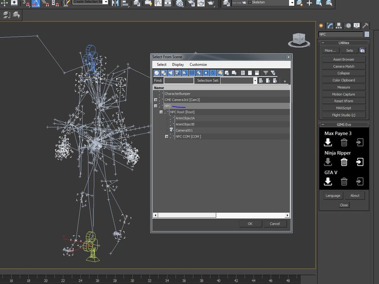
Task: Click the Name column header
Action: 221,88
